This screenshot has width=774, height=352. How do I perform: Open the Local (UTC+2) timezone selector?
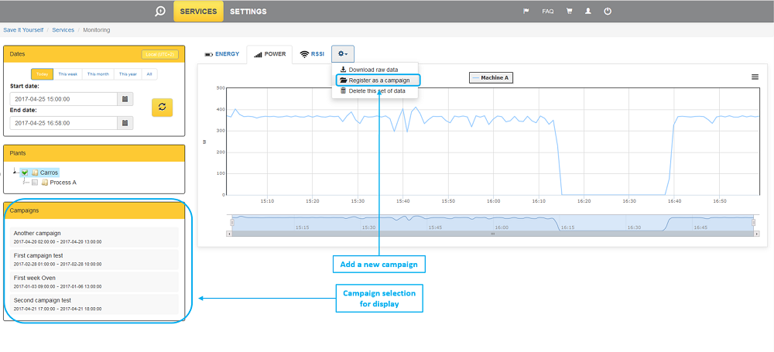pyautogui.click(x=160, y=54)
